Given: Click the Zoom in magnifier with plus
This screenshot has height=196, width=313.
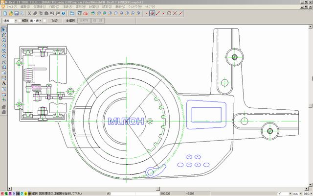Looking at the screenshot, I should [x=110, y=13].
